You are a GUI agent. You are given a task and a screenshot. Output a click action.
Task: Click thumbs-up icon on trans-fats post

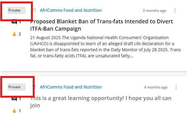[14, 34]
